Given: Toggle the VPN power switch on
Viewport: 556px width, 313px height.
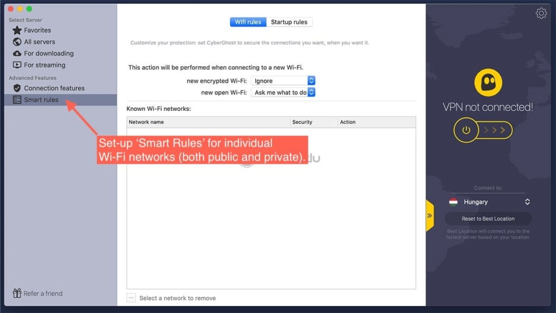Looking at the screenshot, I should coord(483,130).
